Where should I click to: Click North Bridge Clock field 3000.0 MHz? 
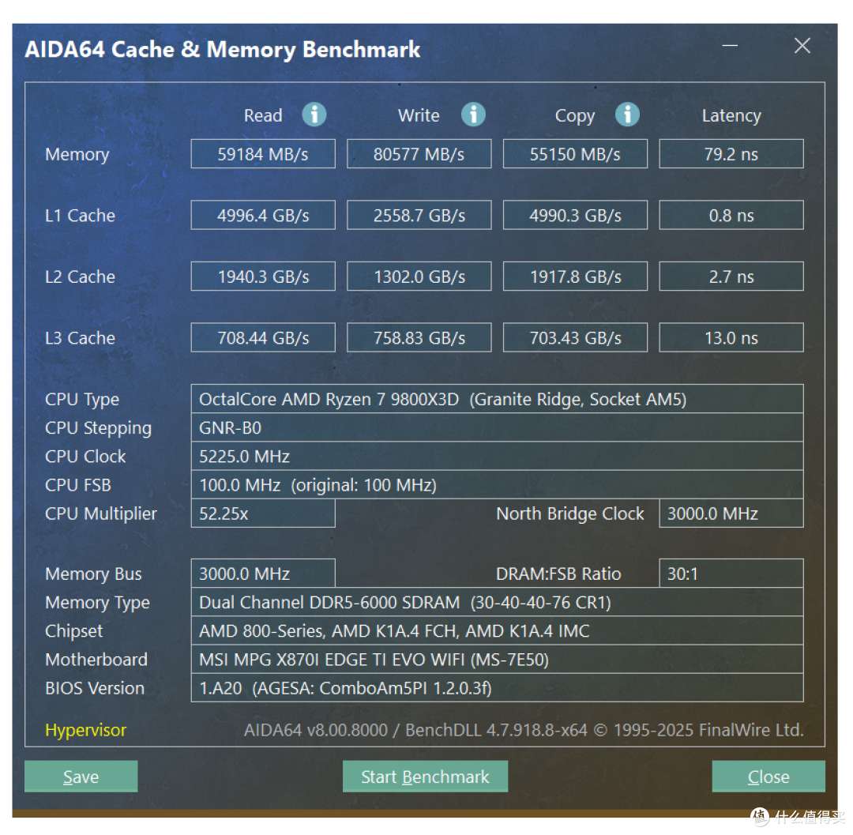[731, 513]
